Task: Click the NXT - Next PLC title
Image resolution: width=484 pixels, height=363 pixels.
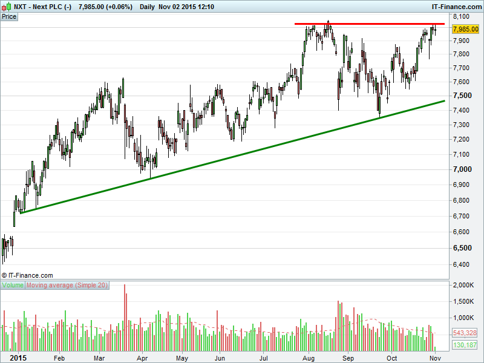Action: tap(42, 5)
